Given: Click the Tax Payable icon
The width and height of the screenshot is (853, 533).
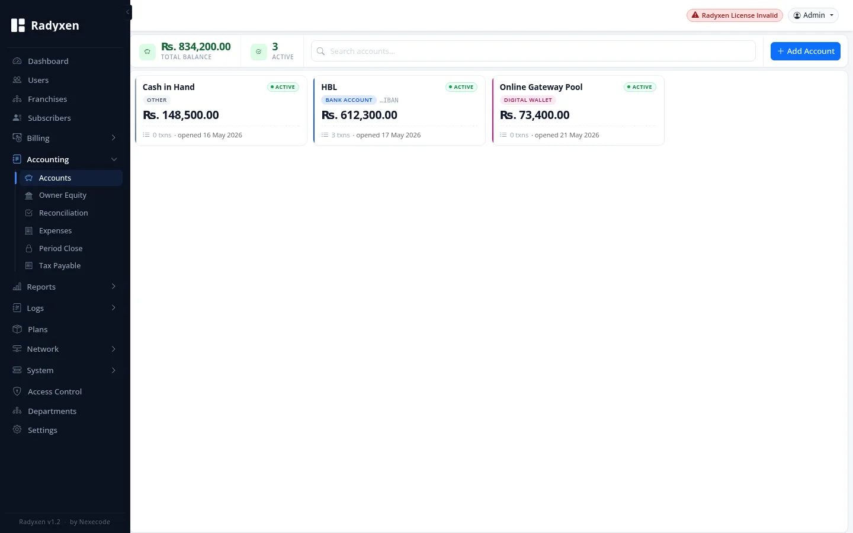Looking at the screenshot, I should [28, 266].
